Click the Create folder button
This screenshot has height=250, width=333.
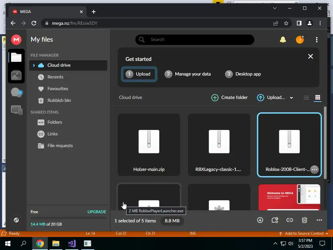pyautogui.click(x=229, y=97)
